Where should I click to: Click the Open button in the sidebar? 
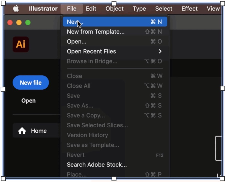click(x=28, y=101)
